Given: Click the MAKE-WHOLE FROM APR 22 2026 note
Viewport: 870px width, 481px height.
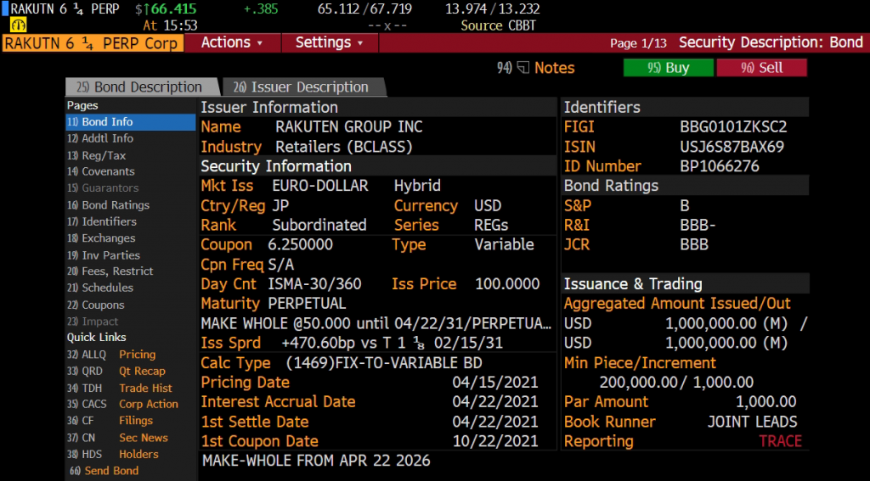Looking at the screenshot, I should click(316, 461).
